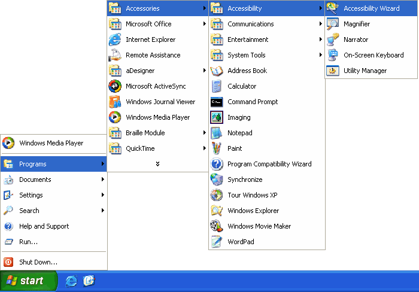
Task: Expand the Documents submenu arrow
Action: pyautogui.click(x=102, y=180)
